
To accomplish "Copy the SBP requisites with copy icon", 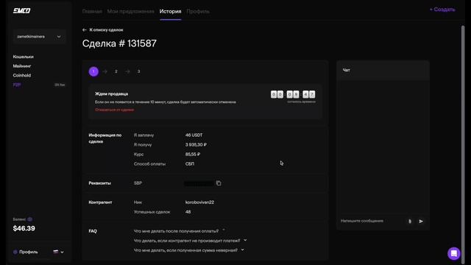I will pyautogui.click(x=219, y=183).
